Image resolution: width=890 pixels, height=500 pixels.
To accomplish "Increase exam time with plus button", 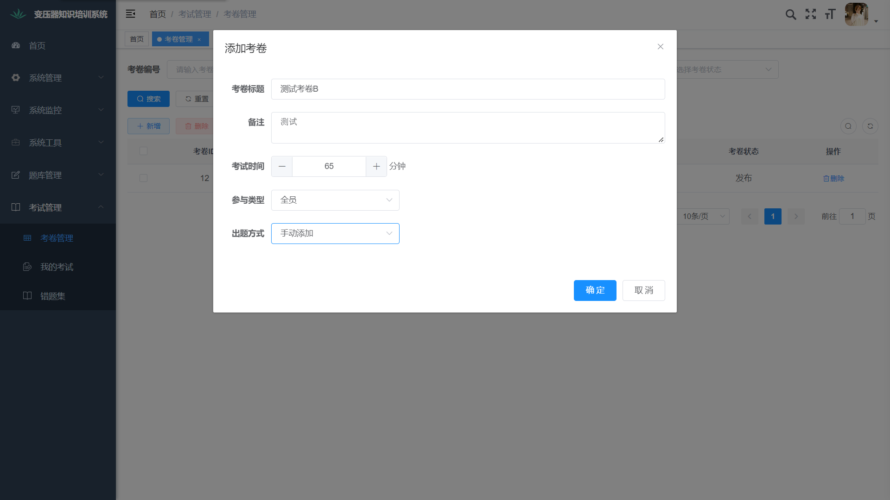I will coord(376,166).
